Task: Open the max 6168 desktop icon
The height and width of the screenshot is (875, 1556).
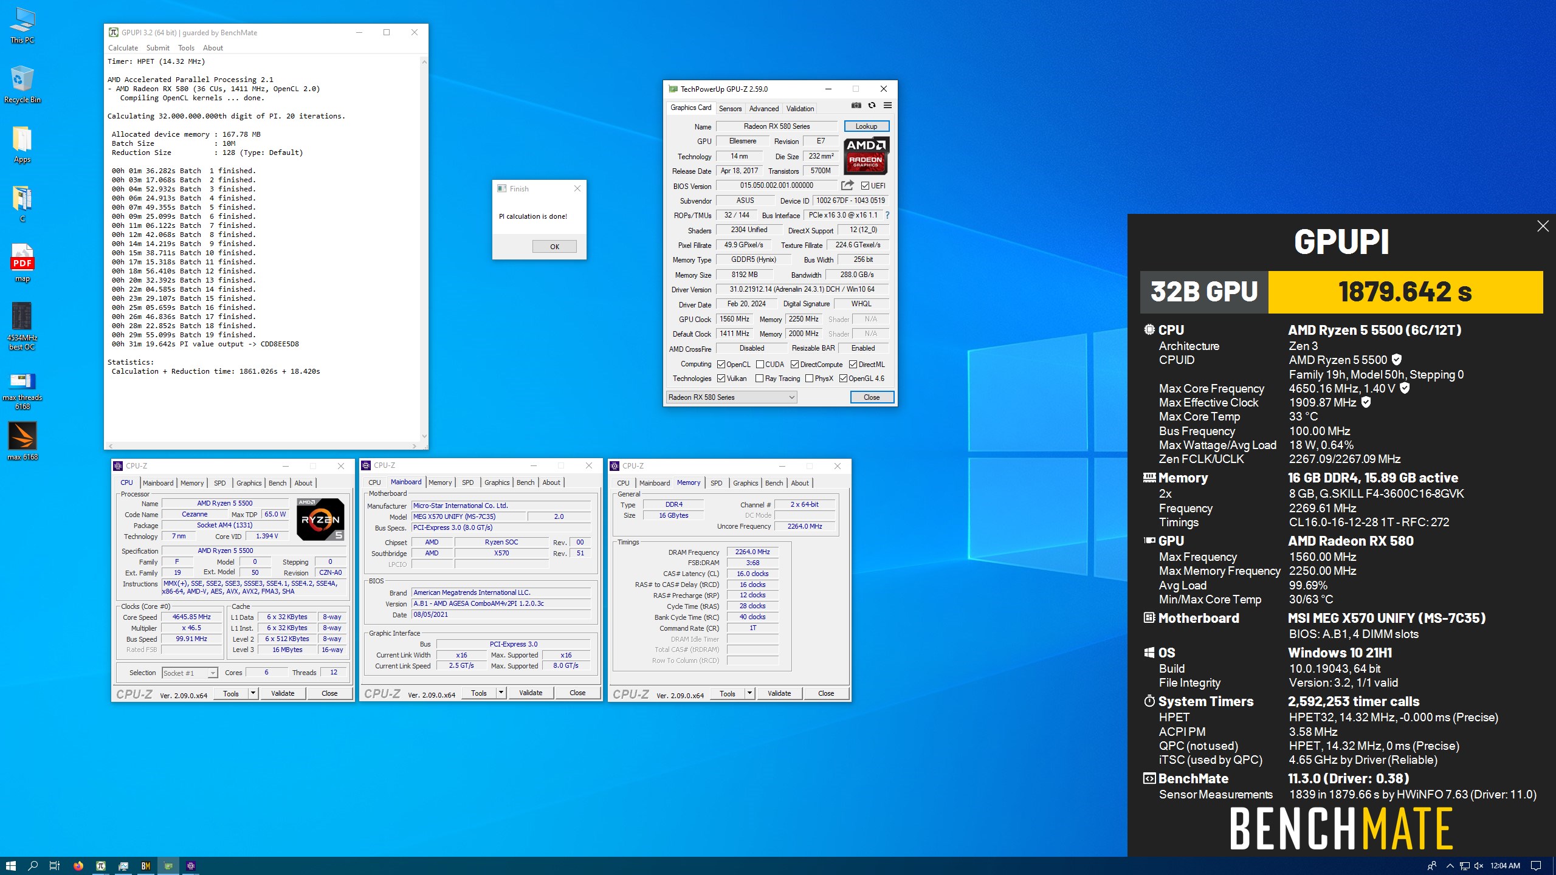Action: click(22, 441)
